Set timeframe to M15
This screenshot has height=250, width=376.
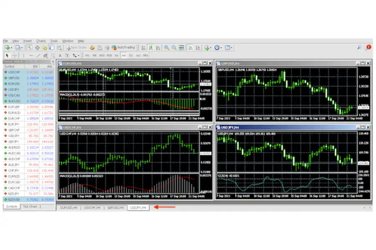[102, 55]
